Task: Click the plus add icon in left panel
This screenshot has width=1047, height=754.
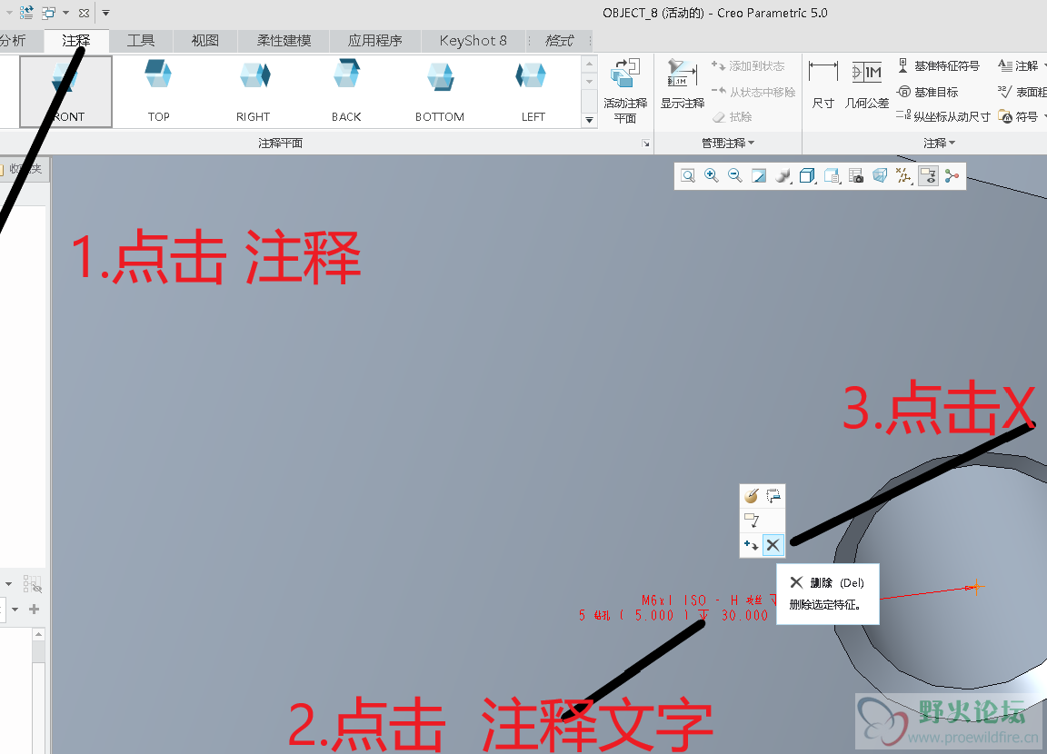Action: (x=34, y=609)
